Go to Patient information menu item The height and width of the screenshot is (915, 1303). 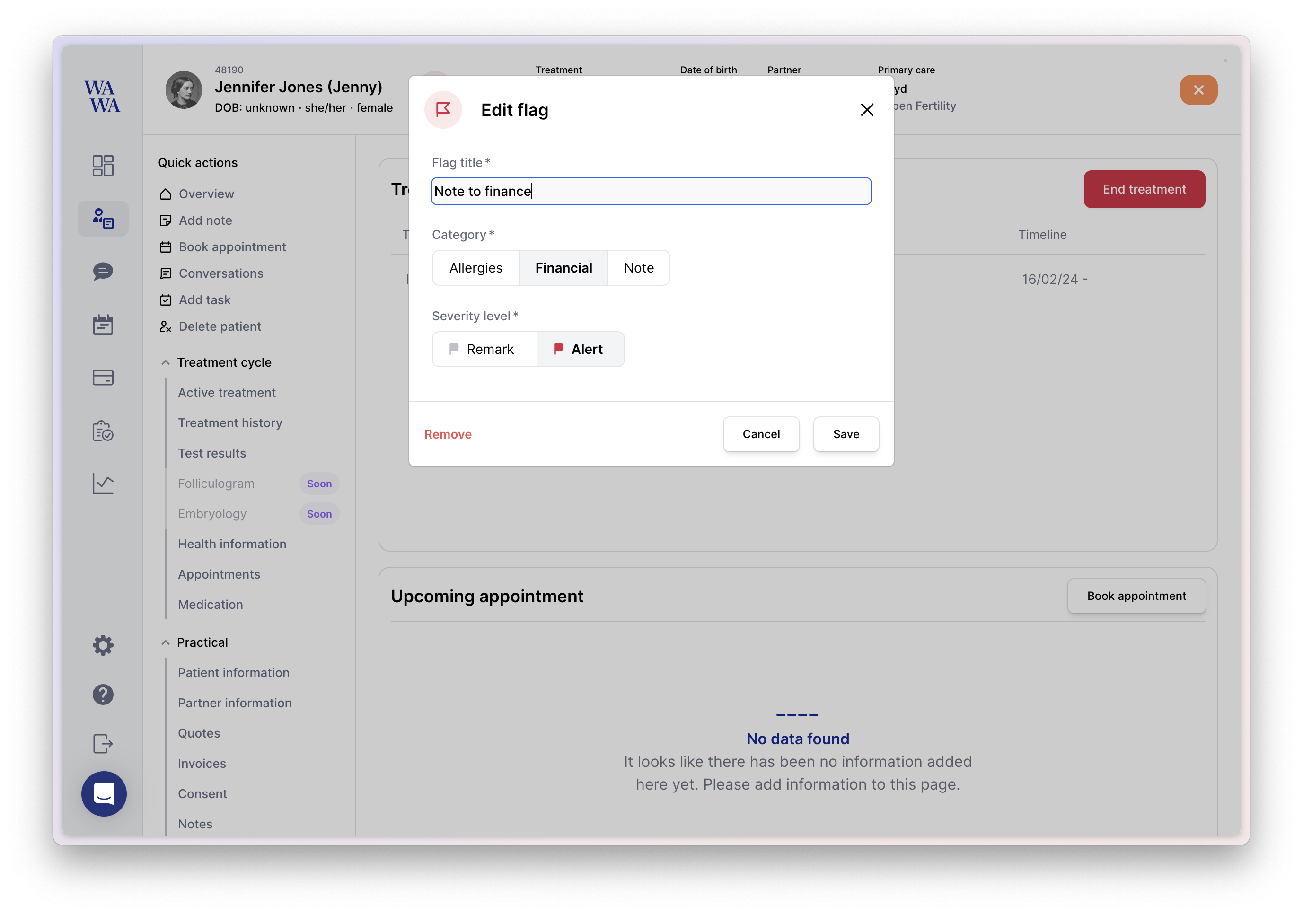pos(233,673)
